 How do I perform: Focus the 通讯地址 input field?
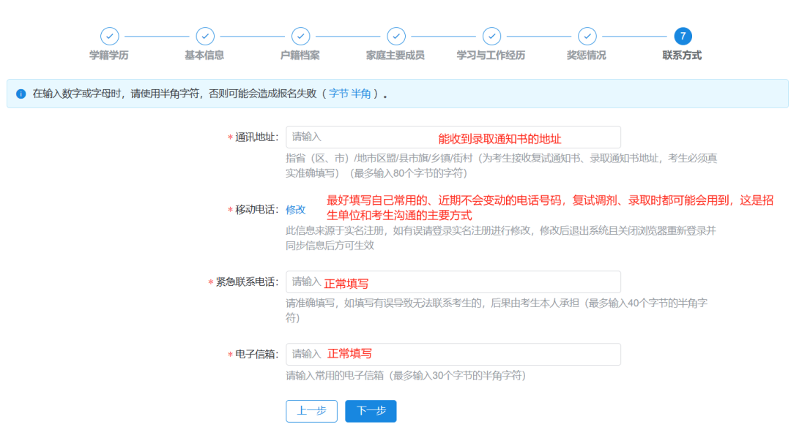coord(453,137)
